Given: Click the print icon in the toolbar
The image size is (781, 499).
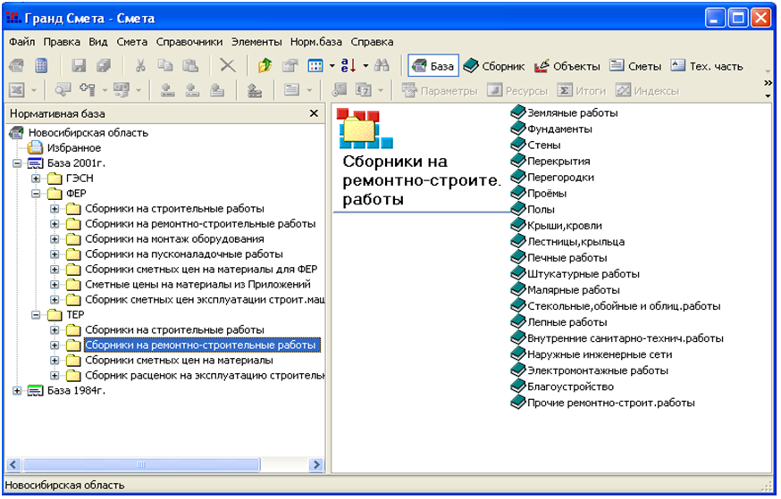Looking at the screenshot, I should point(16,66).
